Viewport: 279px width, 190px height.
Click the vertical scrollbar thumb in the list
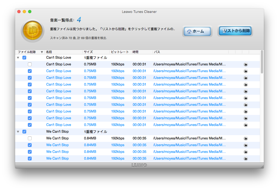click(x=261, y=62)
